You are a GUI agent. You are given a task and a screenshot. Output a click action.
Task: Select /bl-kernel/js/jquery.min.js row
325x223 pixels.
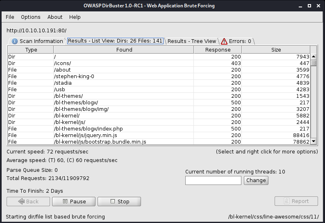tap(159, 135)
